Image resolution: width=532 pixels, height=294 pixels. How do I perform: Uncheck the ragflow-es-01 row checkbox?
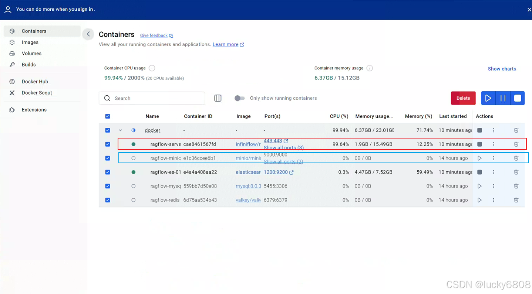[x=108, y=172]
